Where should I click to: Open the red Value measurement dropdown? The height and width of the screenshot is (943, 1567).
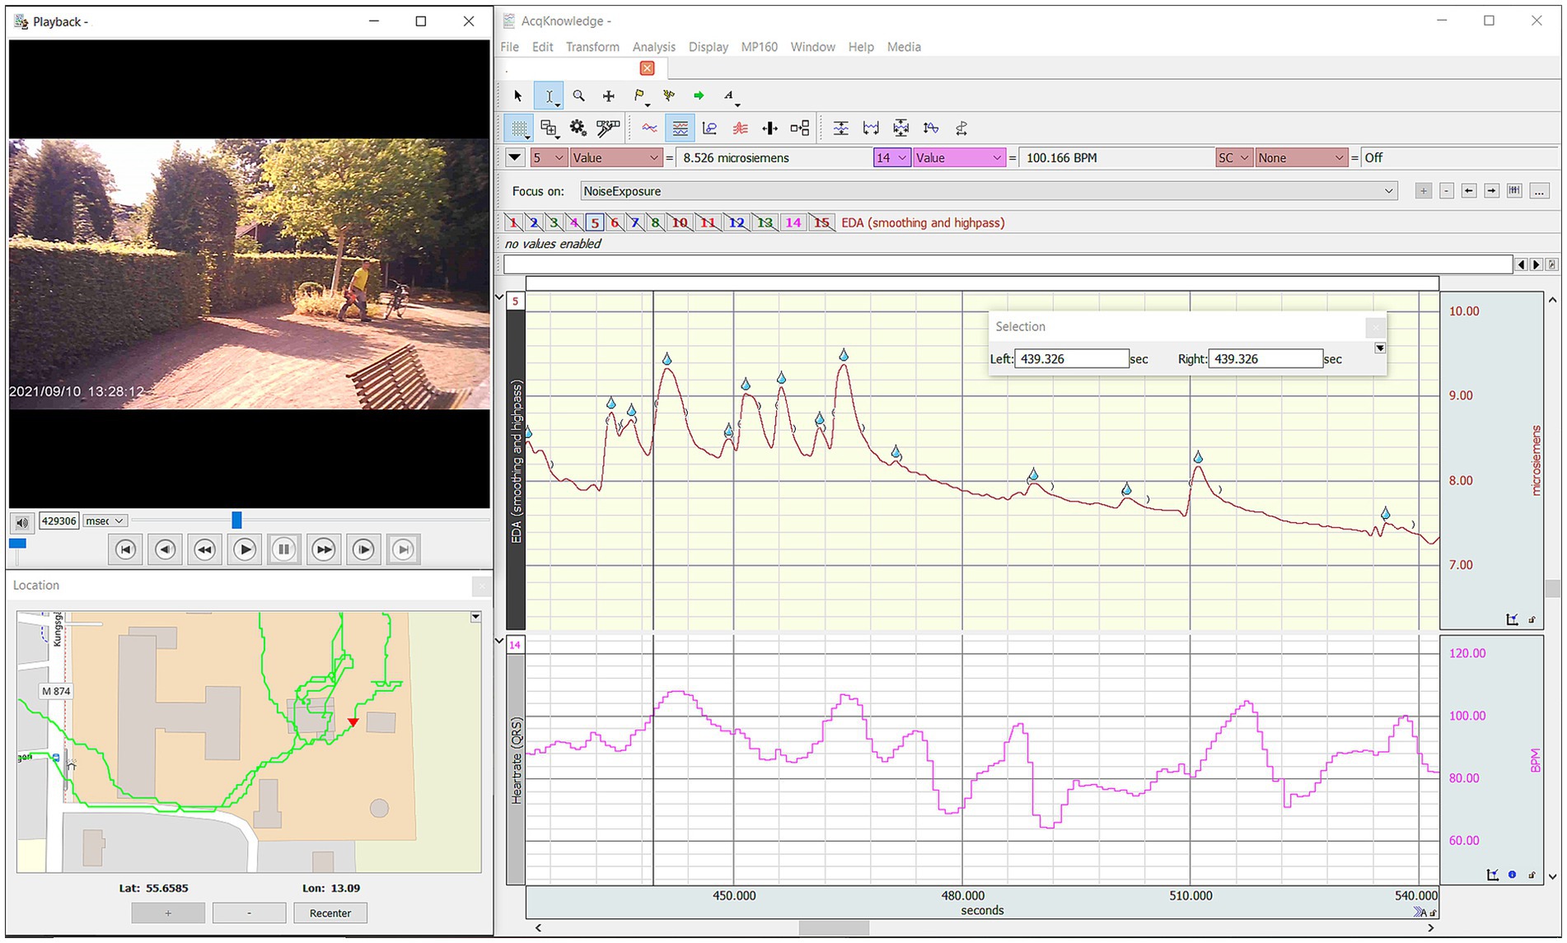coord(616,158)
